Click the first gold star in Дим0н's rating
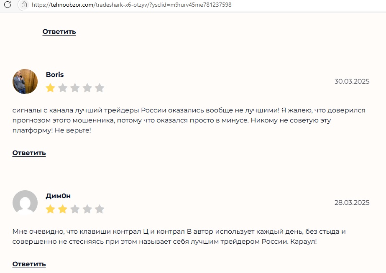The width and height of the screenshot is (386, 273). pyautogui.click(x=50, y=209)
